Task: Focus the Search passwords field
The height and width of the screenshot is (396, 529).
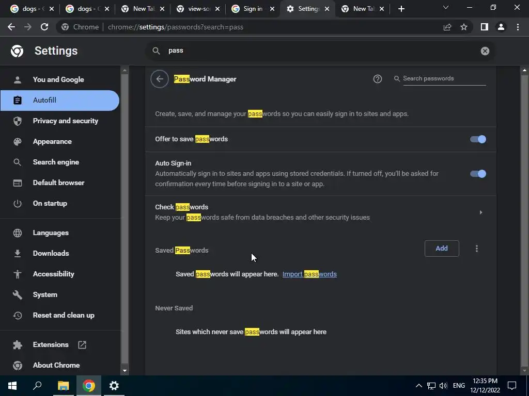Action: tap(444, 78)
